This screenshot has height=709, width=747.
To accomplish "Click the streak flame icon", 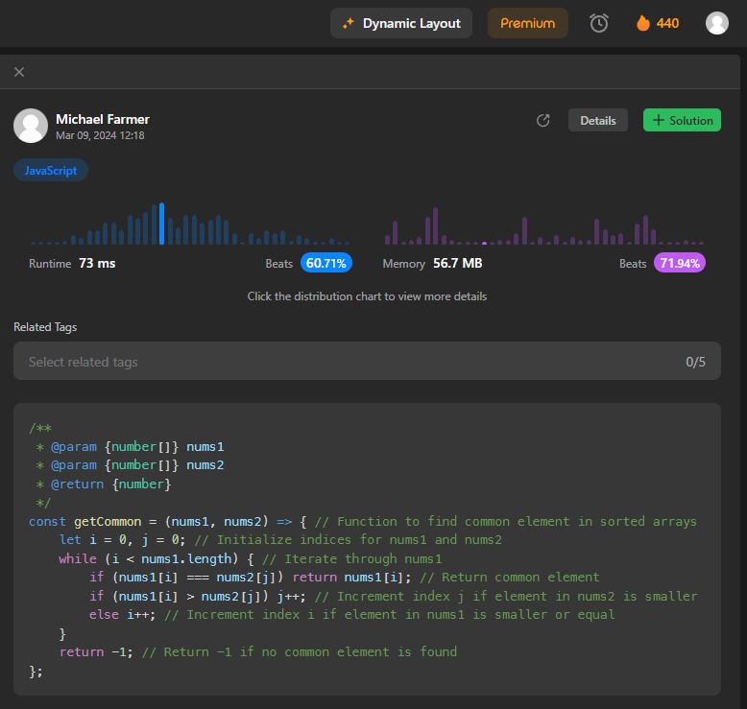I will [x=643, y=23].
